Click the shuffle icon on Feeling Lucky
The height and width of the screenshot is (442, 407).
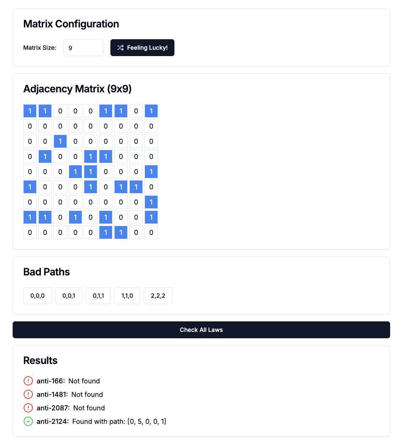pos(120,48)
